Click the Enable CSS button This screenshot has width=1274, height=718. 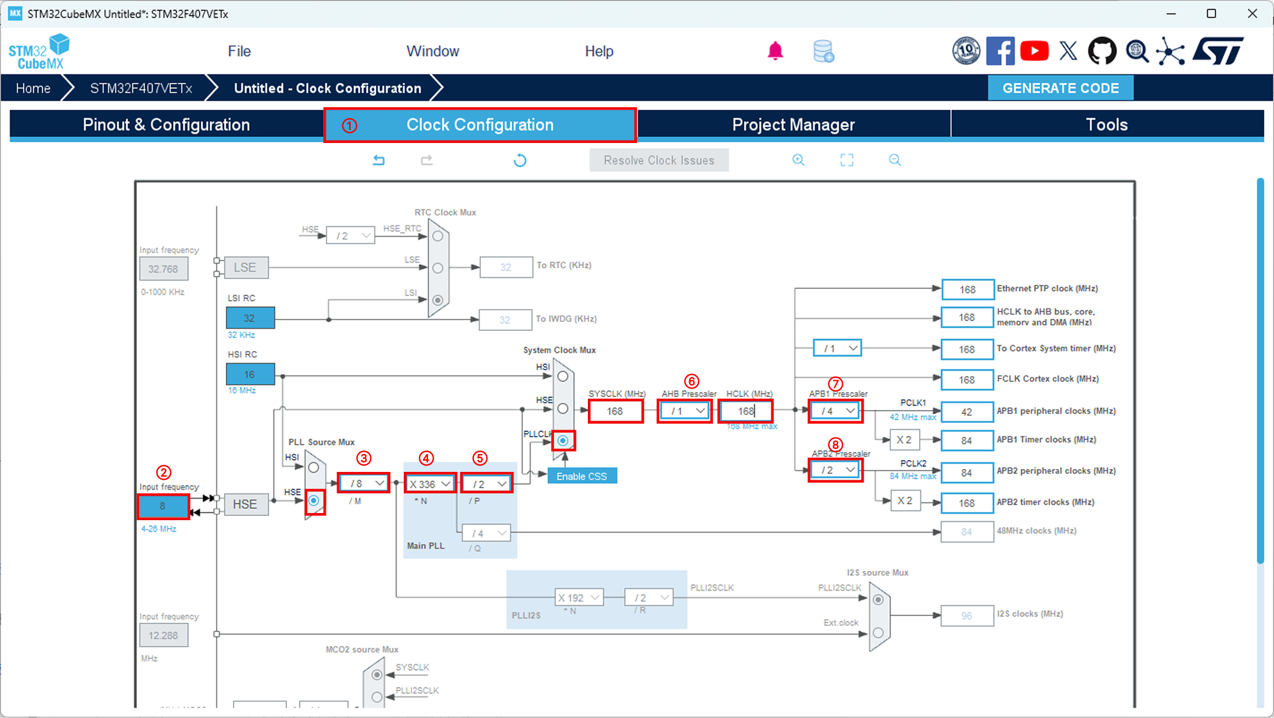pyautogui.click(x=582, y=476)
